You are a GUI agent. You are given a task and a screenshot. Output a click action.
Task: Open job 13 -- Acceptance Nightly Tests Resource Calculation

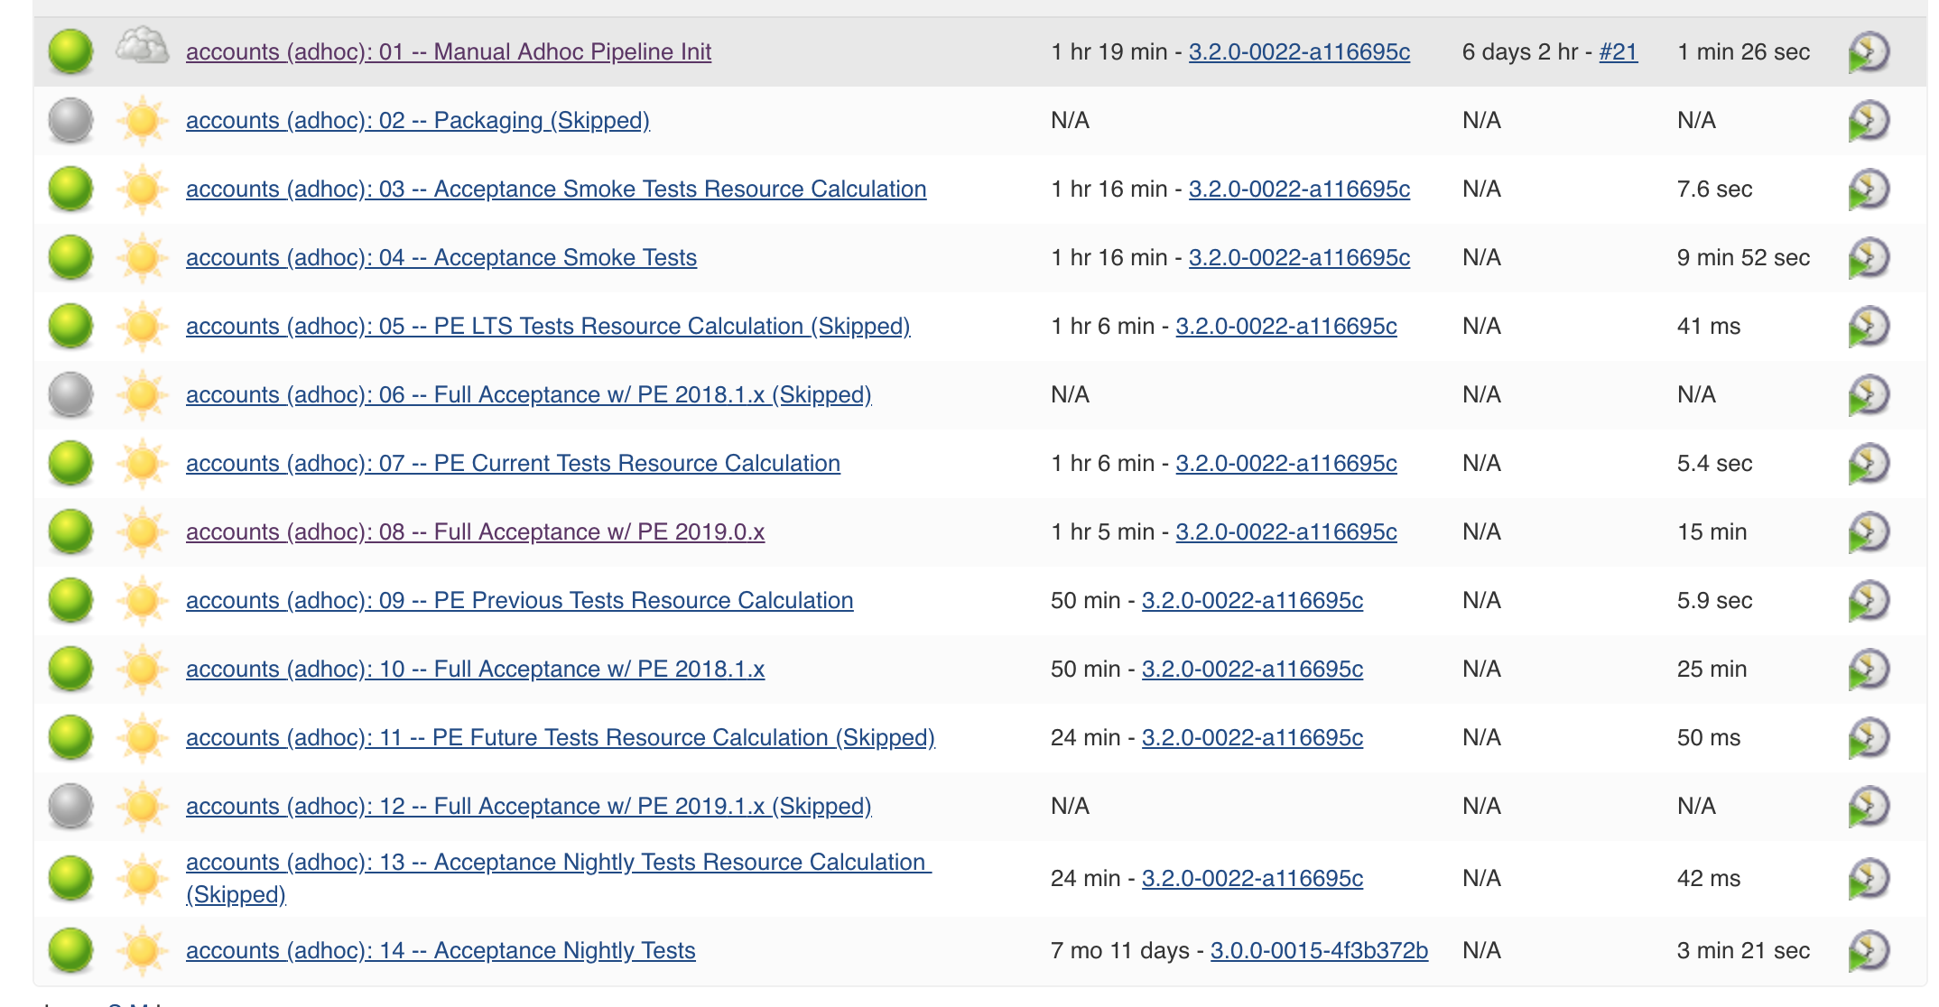coord(556,863)
